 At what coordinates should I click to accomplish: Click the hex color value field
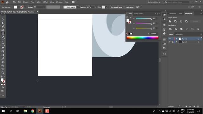pyautogui.click(x=154, y=34)
